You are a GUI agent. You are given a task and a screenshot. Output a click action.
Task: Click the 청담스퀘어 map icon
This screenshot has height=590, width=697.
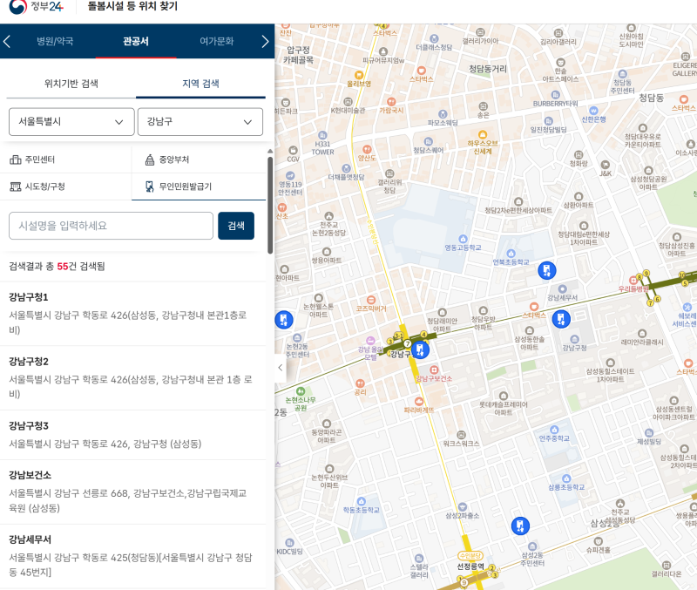[428, 141]
